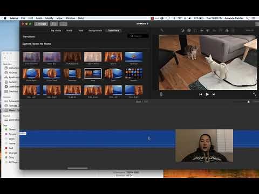Open the Apple menu
Viewport: 259px width, 194px height.
tap(5, 18)
